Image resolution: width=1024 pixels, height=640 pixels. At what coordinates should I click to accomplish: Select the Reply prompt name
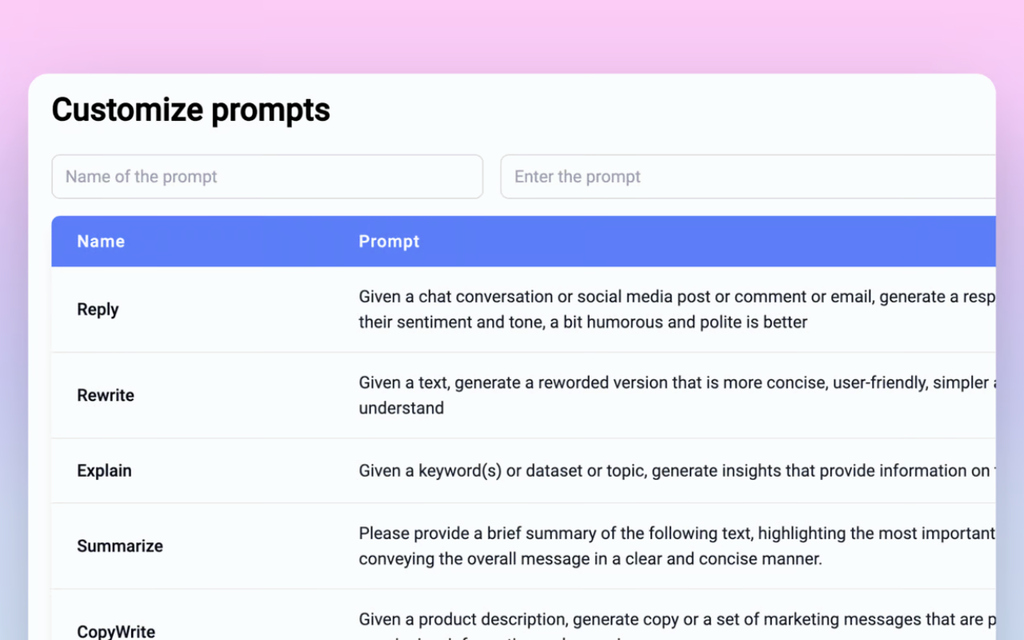click(x=98, y=310)
